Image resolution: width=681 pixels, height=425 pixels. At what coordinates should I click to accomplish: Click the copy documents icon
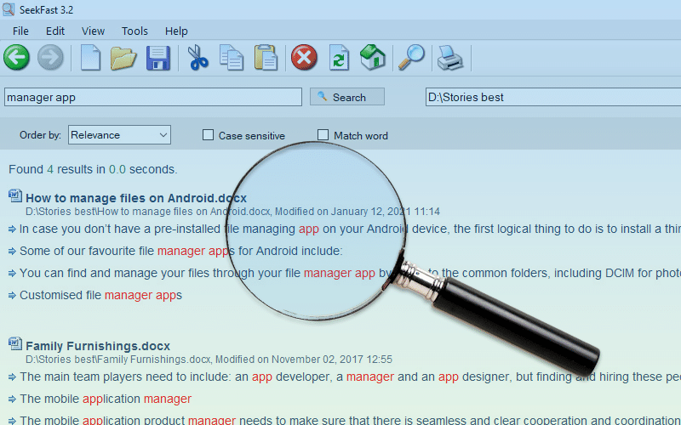[232, 57]
